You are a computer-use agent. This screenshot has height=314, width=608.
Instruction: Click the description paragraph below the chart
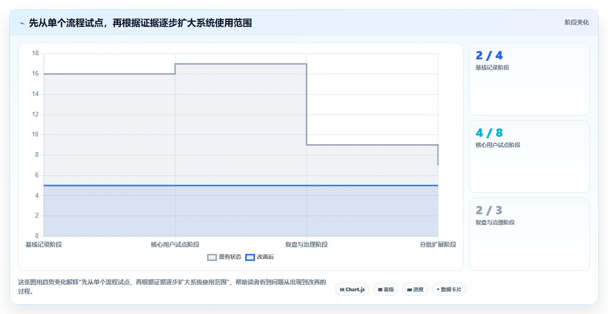tap(172, 287)
